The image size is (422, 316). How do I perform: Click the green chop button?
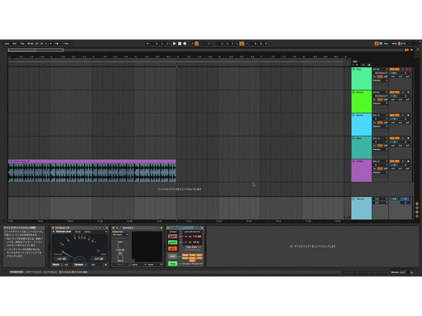173,263
